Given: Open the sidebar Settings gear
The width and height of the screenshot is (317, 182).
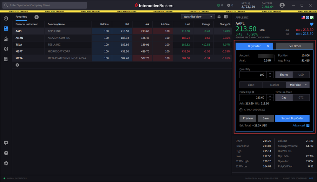Looking at the screenshot, I should tap(6, 163).
